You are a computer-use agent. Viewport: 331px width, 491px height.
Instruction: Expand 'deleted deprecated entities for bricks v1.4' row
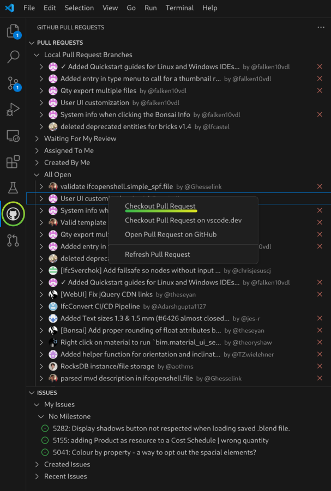41,127
